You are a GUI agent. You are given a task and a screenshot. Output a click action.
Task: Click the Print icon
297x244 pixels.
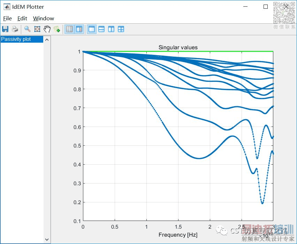click(15, 29)
